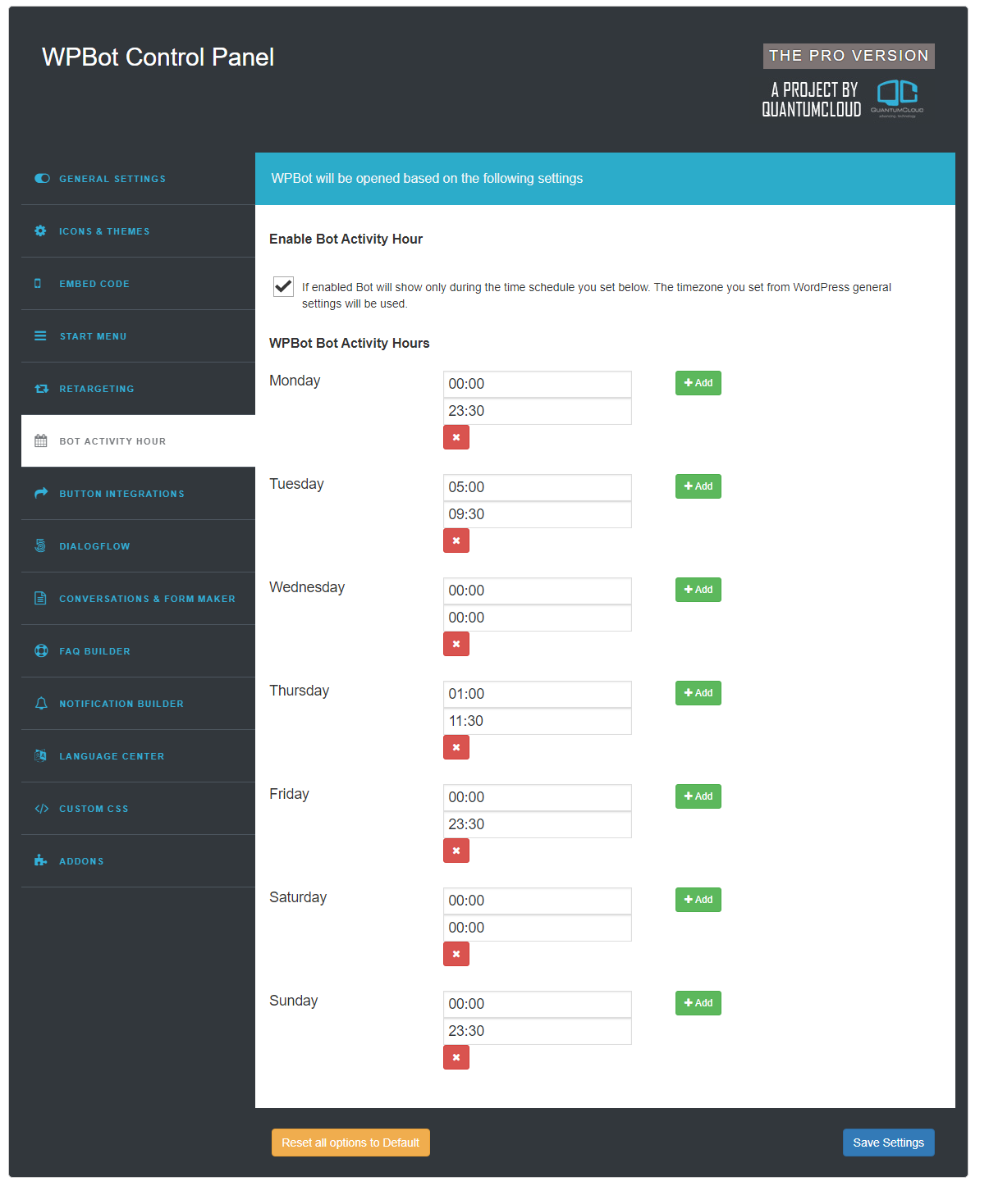Click the Conversations & Form Maker document icon
This screenshot has height=1186, width=989.
40,598
